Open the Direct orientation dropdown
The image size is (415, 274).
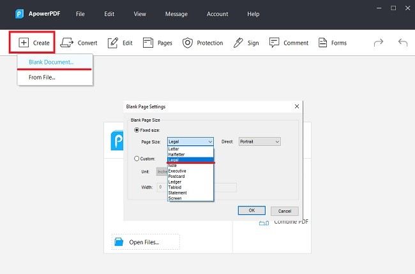pos(259,141)
